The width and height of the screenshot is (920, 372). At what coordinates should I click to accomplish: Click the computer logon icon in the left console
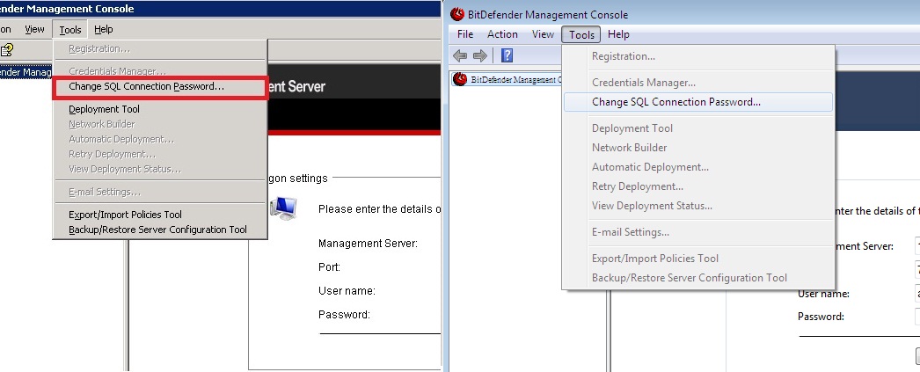(x=283, y=208)
